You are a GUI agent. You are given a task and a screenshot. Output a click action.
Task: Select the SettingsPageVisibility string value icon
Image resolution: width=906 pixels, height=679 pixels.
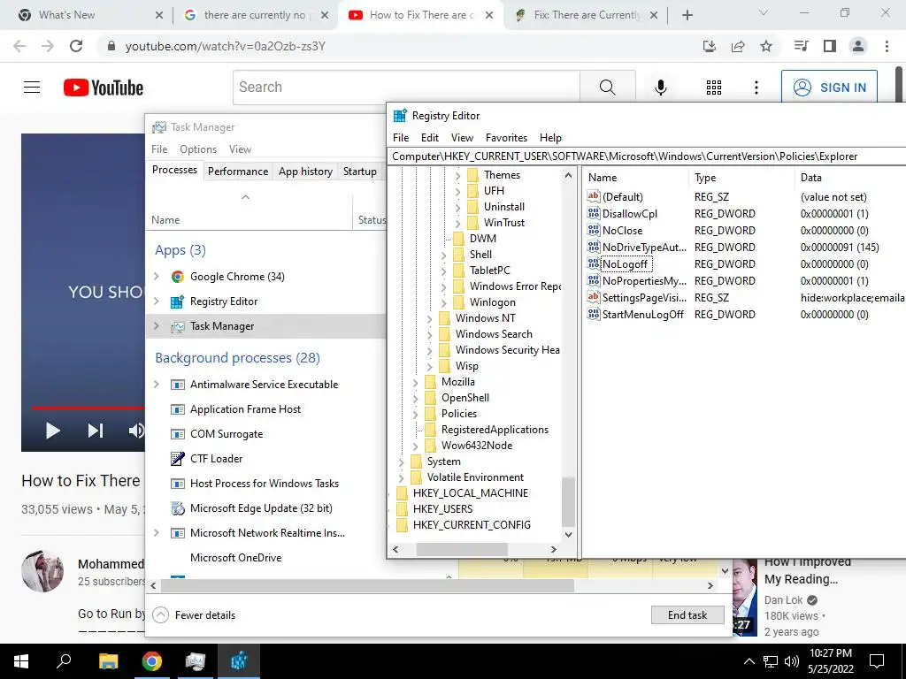click(x=594, y=297)
